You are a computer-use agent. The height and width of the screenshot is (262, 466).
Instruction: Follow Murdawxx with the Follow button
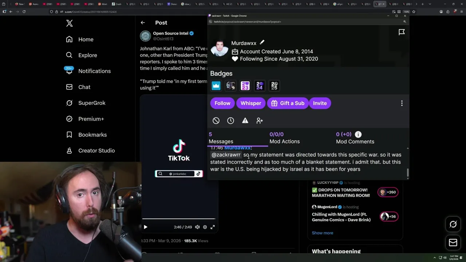pyautogui.click(x=222, y=103)
